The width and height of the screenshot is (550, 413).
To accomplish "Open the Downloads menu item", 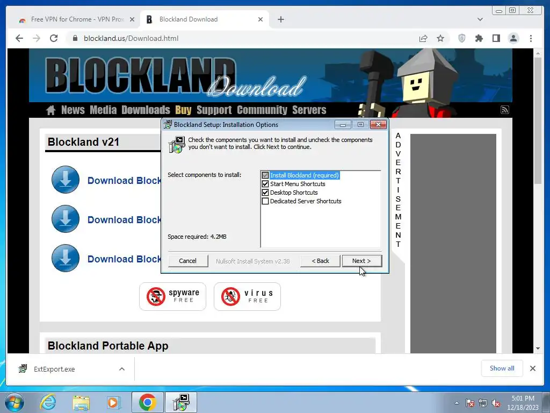I will (x=146, y=110).
